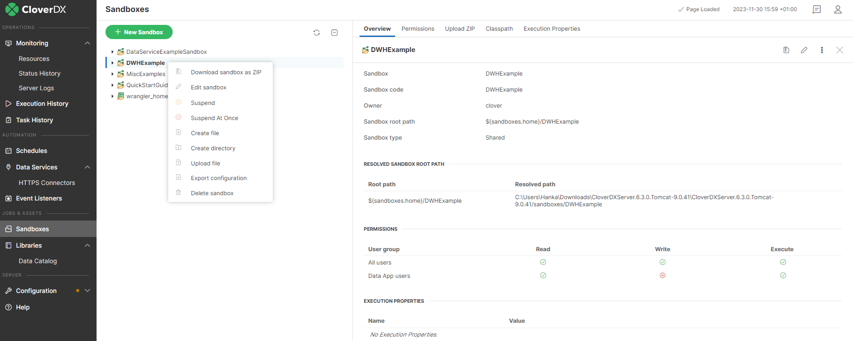Expand the DataServiceExampleSandbox tree node

pos(113,52)
